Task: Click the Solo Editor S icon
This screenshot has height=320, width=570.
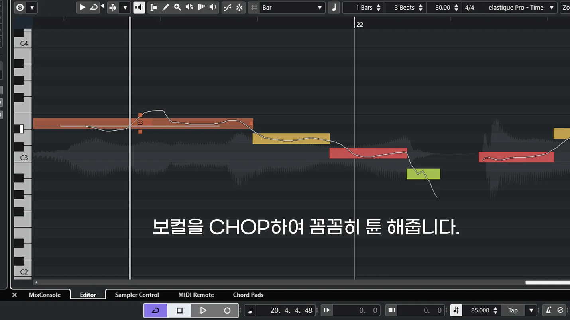Action: click(x=20, y=7)
